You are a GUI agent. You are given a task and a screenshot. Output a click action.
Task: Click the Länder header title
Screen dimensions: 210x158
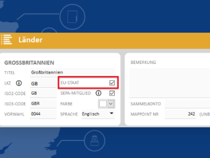point(31,40)
